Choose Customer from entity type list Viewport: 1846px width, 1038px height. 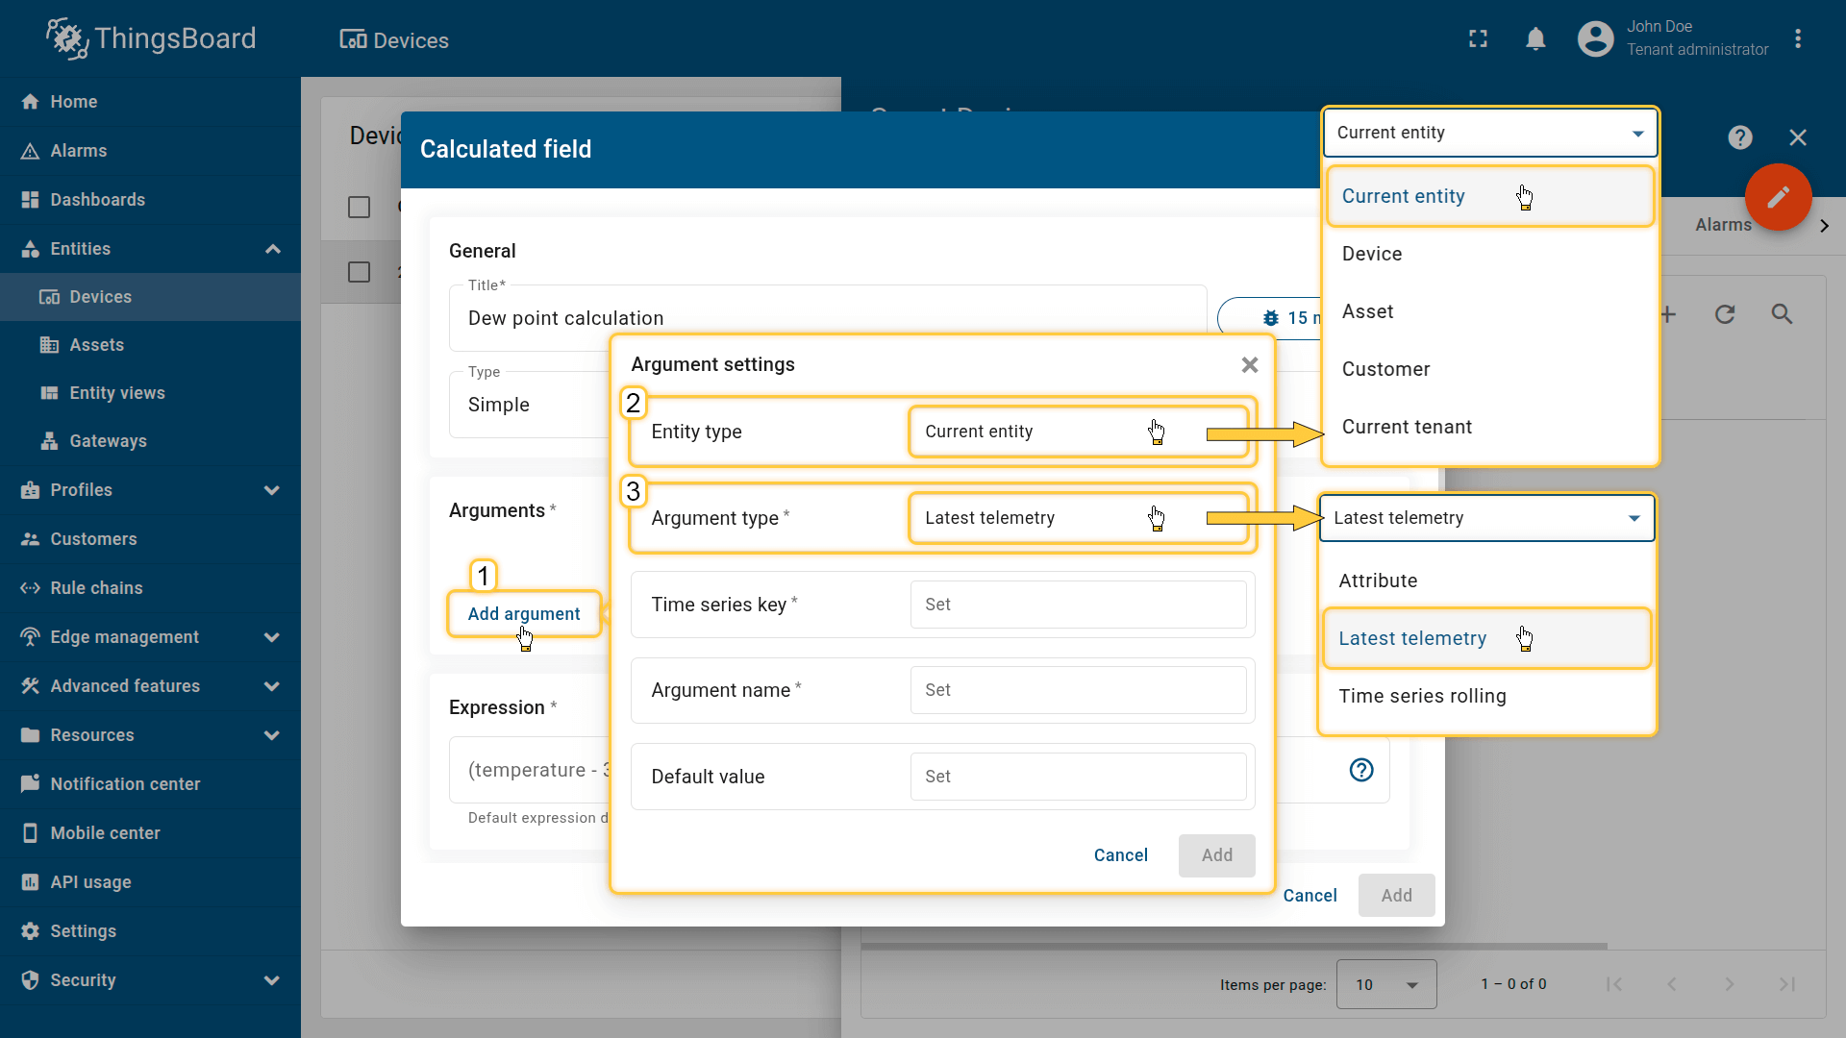(x=1385, y=369)
